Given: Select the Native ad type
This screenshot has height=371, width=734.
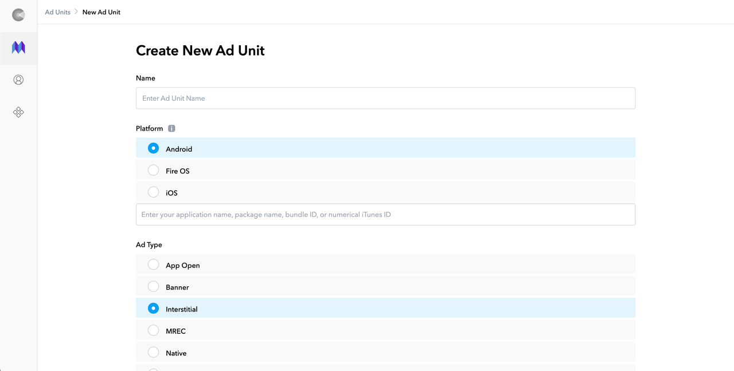Looking at the screenshot, I should [x=385, y=352].
